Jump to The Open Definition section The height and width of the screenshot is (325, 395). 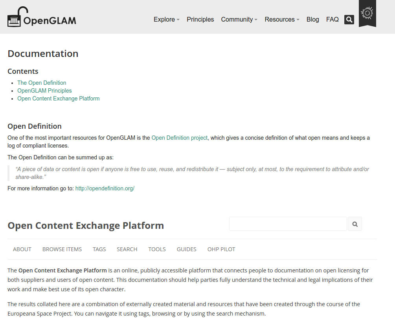click(x=42, y=83)
